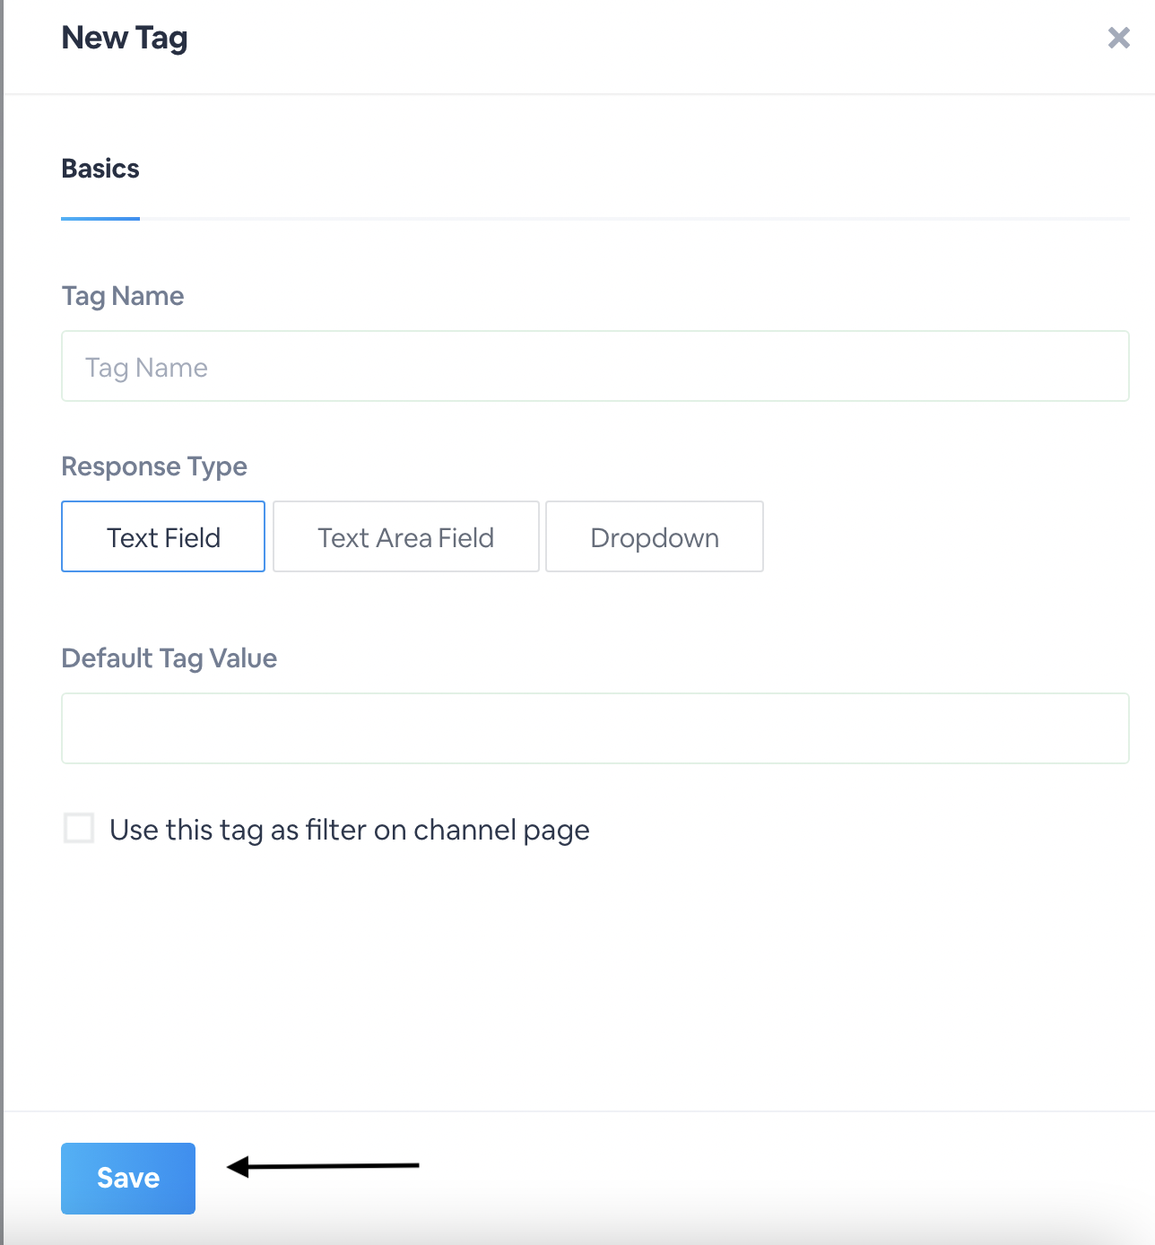
Task: Click the "Response Type" section label
Action: [x=154, y=466]
